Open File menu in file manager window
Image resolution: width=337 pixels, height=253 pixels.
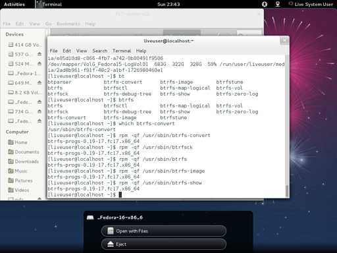click(7, 24)
